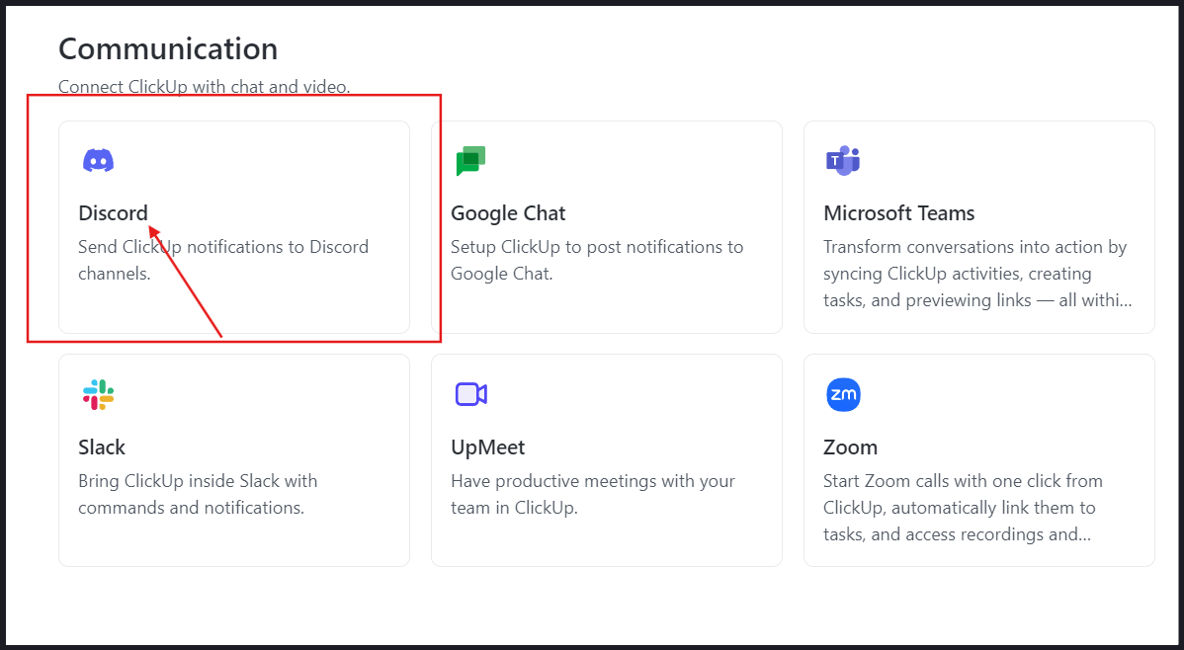Screen dimensions: 1184x650
Task: Select the Google Chat title text
Action: pyautogui.click(x=508, y=213)
